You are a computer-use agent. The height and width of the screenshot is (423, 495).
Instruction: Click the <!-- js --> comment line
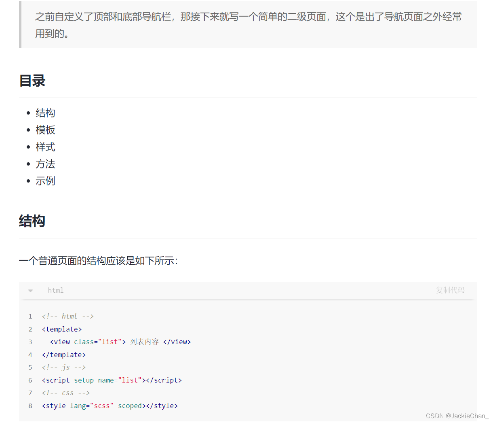point(64,367)
